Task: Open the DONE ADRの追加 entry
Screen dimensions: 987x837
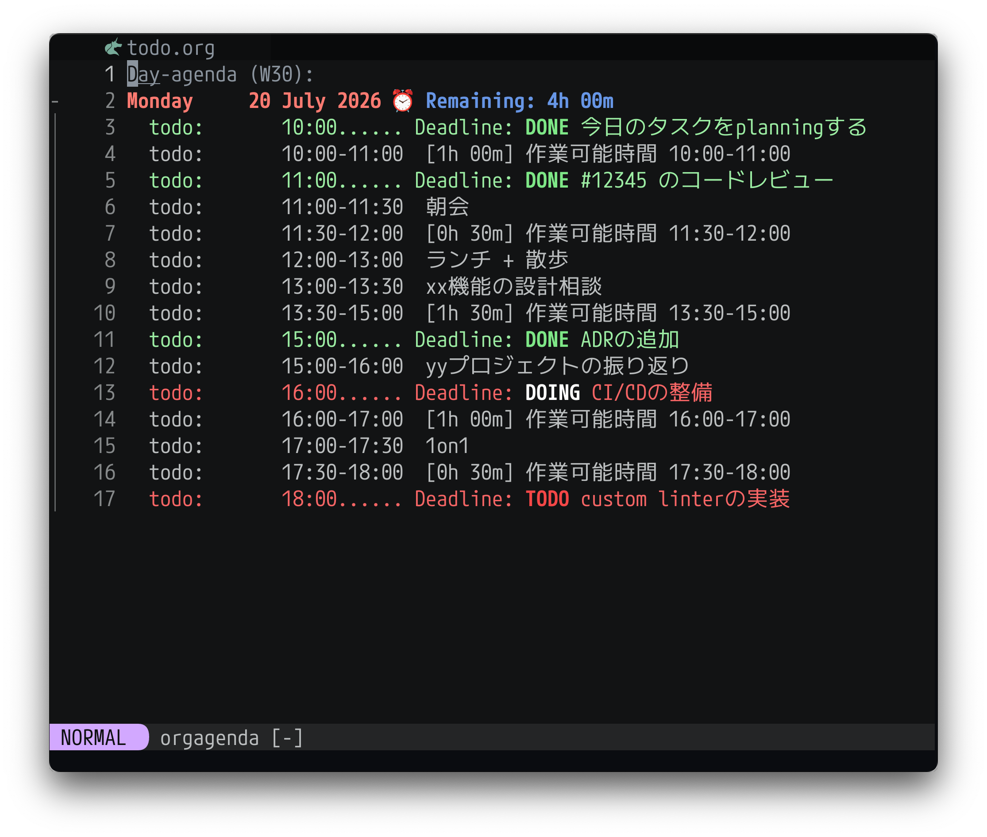Action: pyautogui.click(x=414, y=340)
